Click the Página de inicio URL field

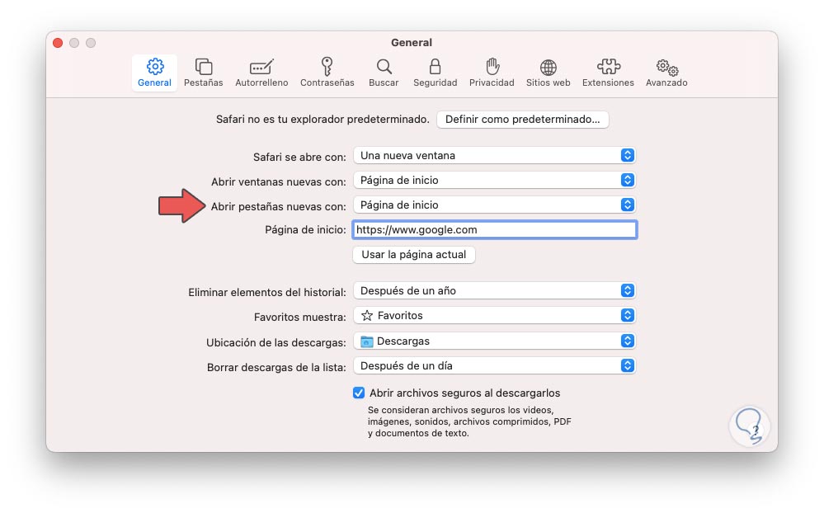coord(495,229)
